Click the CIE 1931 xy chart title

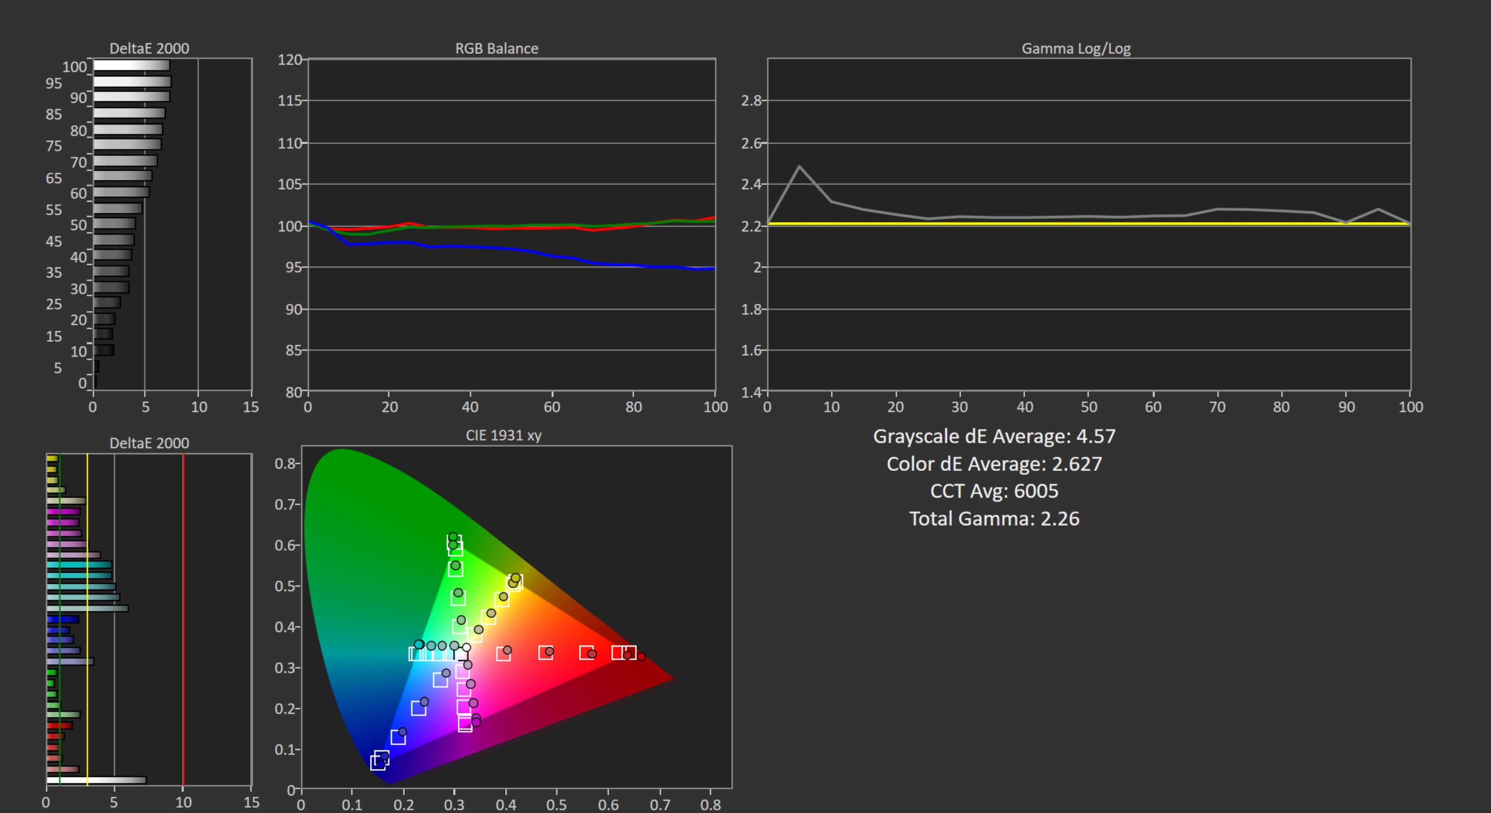503,435
